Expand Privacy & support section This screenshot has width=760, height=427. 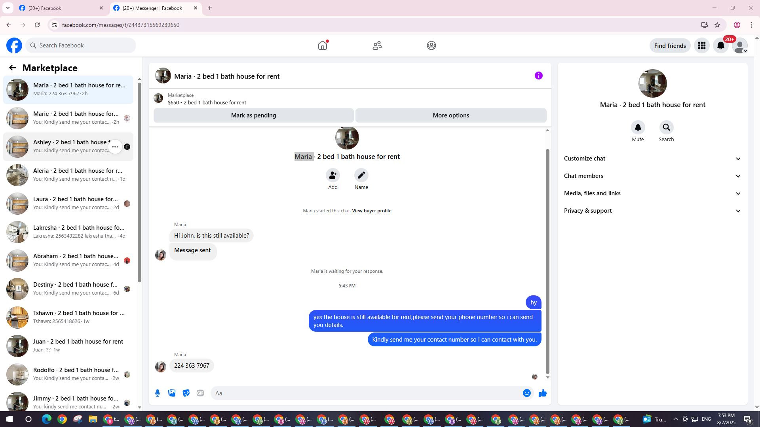click(652, 211)
